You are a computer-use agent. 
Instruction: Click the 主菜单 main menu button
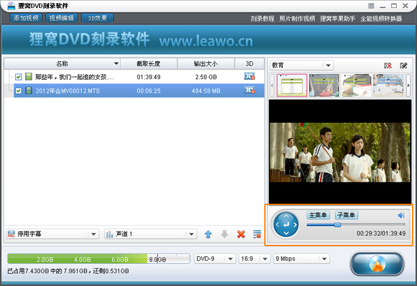pyautogui.click(x=318, y=215)
